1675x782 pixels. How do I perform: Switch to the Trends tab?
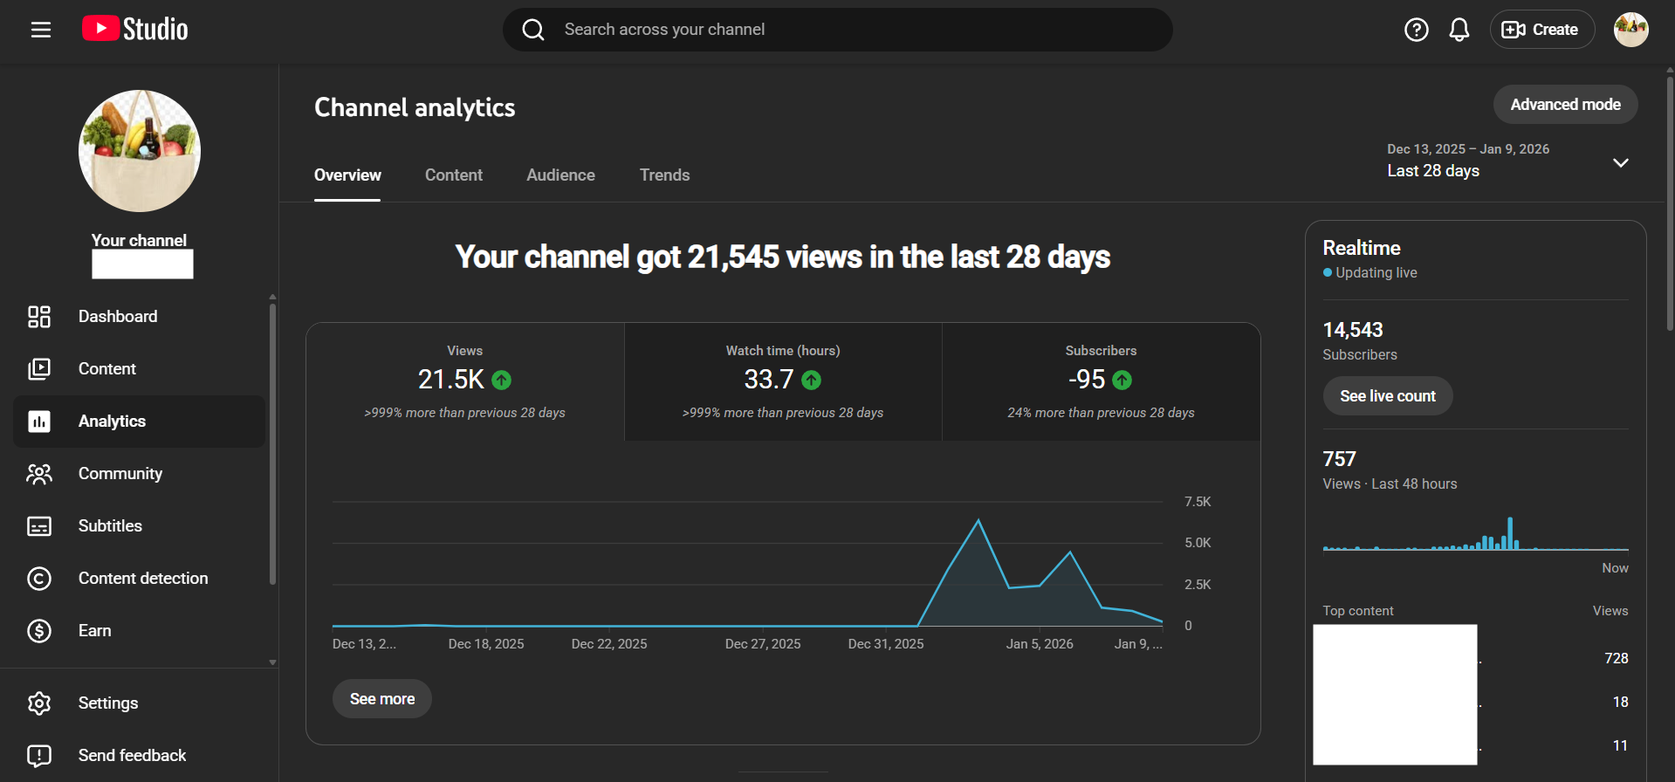click(x=664, y=175)
